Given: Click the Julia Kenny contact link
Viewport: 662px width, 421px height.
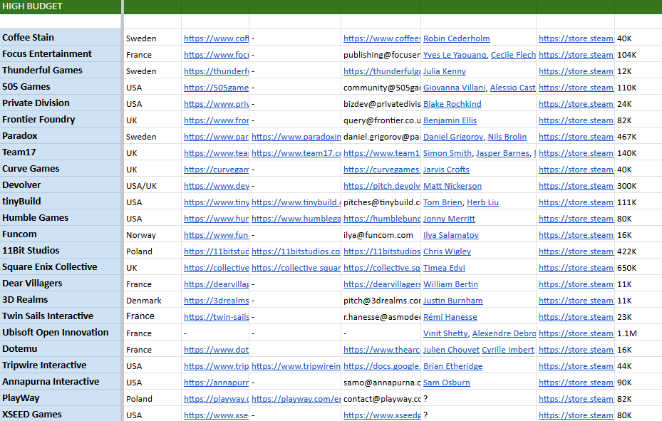Looking at the screenshot, I should (445, 71).
